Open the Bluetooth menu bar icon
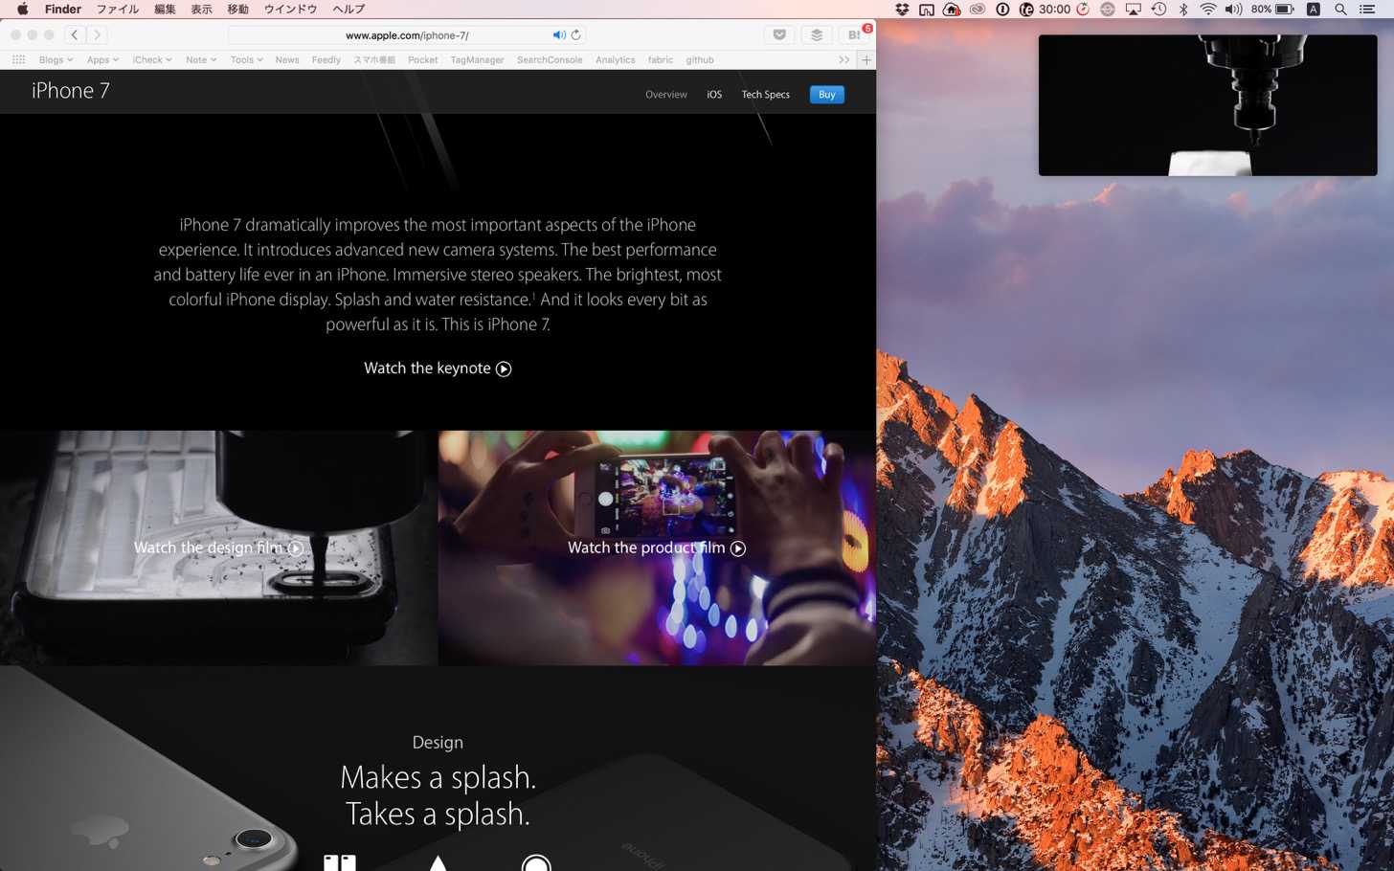 [x=1183, y=10]
